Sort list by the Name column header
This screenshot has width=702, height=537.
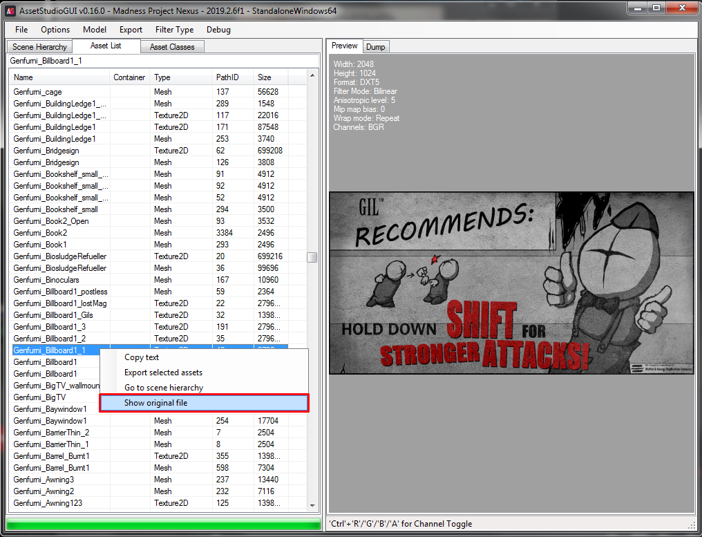coord(59,77)
